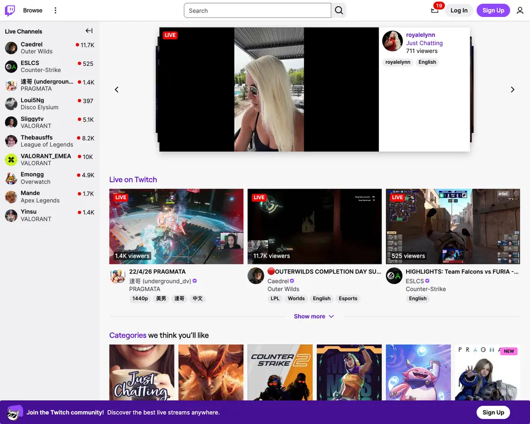This screenshot has width=530, height=424.
Task: Click Thebausffs avatar in the sidebar
Action: pos(11,141)
